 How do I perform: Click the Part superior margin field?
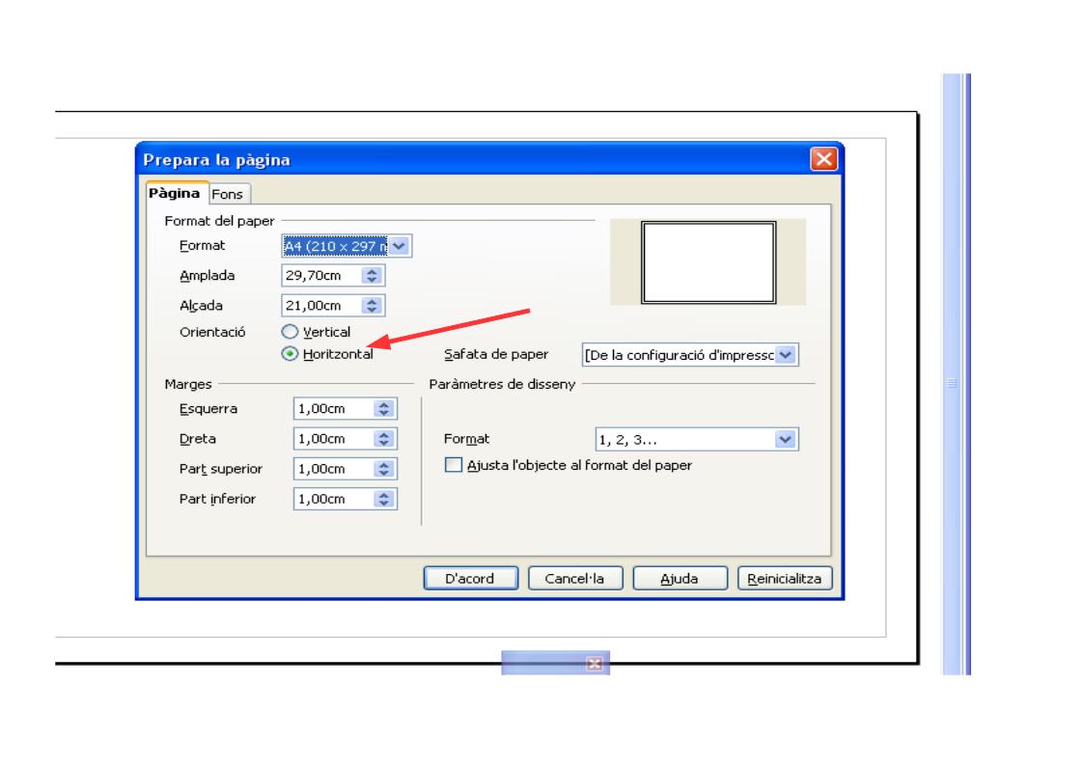[334, 469]
